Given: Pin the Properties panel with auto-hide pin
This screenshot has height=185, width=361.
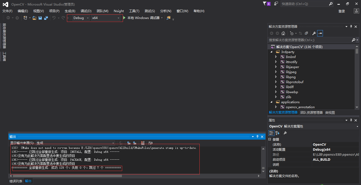Looking at the screenshot, I should pos(351,120).
